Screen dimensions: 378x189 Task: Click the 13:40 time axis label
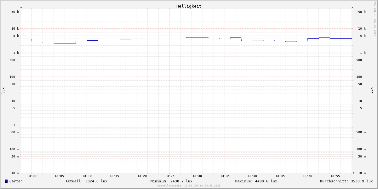252,176
